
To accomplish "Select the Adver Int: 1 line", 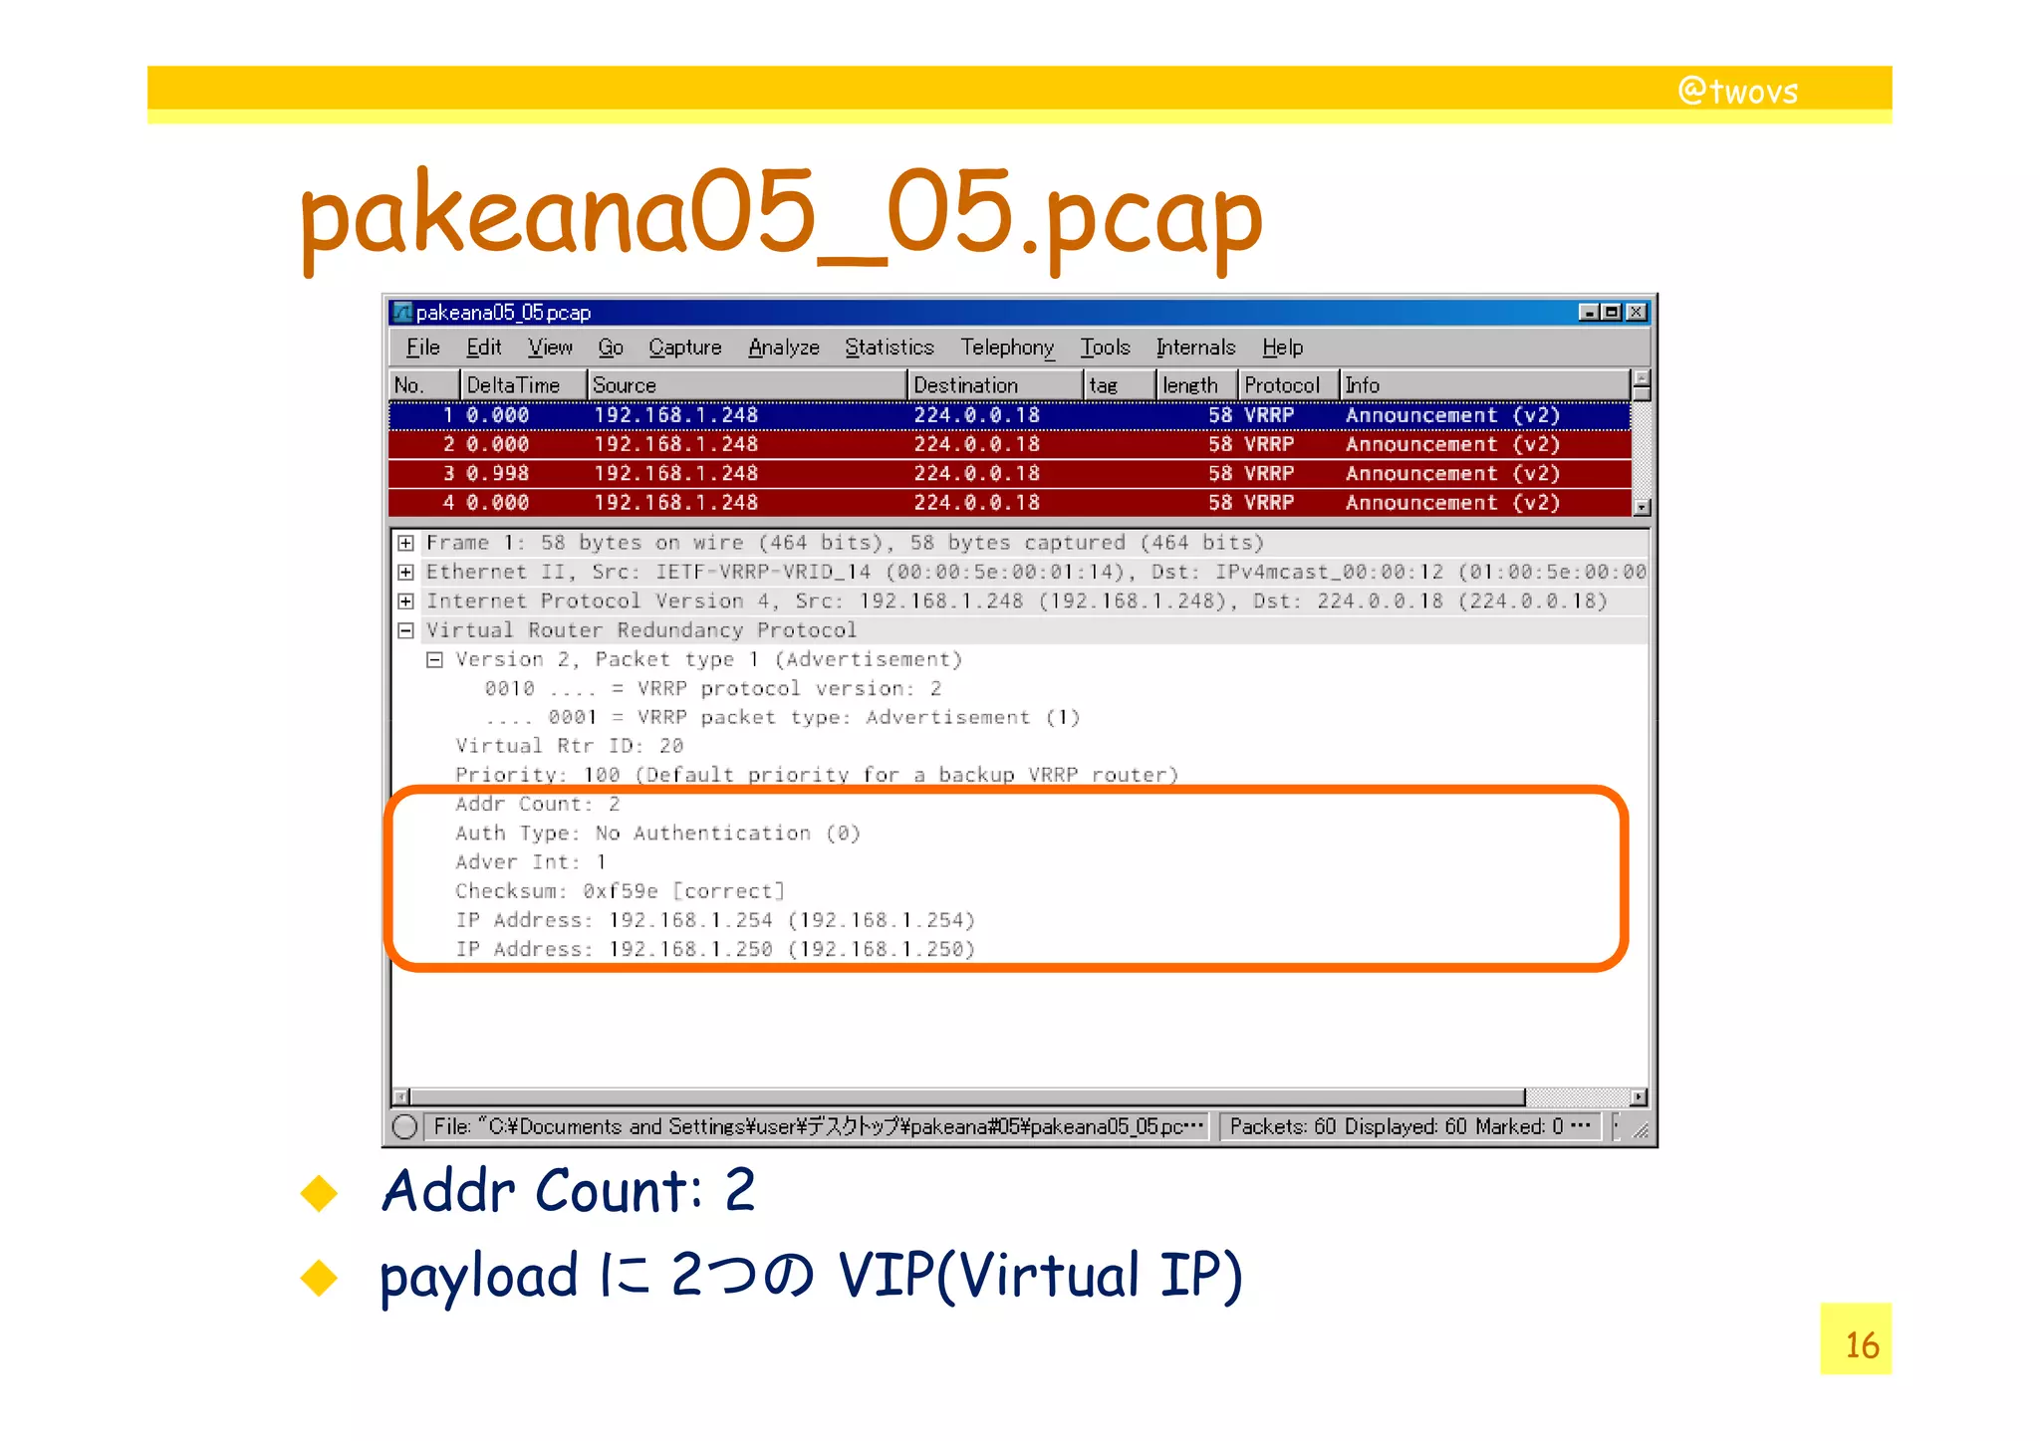I will coord(531,861).
